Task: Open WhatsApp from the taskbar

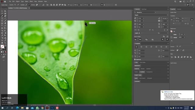Action: pos(37,108)
